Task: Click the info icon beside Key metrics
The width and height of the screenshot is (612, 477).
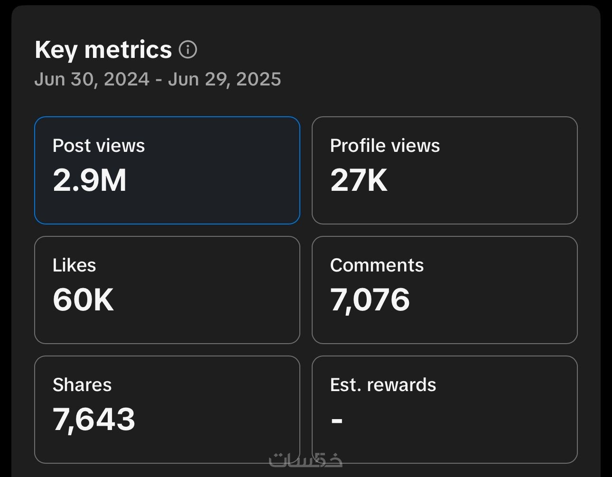Action: coord(188,49)
